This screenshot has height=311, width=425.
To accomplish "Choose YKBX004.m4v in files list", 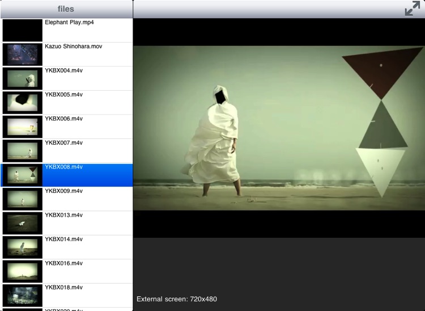I will point(88,78).
